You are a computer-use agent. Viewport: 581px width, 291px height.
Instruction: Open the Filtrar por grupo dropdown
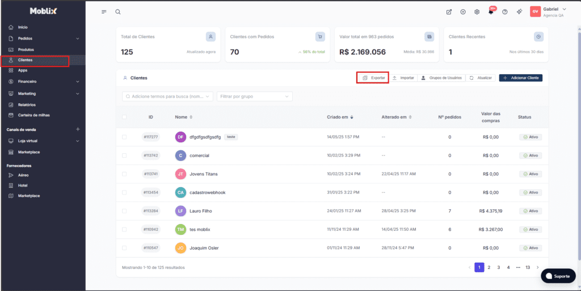pos(255,97)
